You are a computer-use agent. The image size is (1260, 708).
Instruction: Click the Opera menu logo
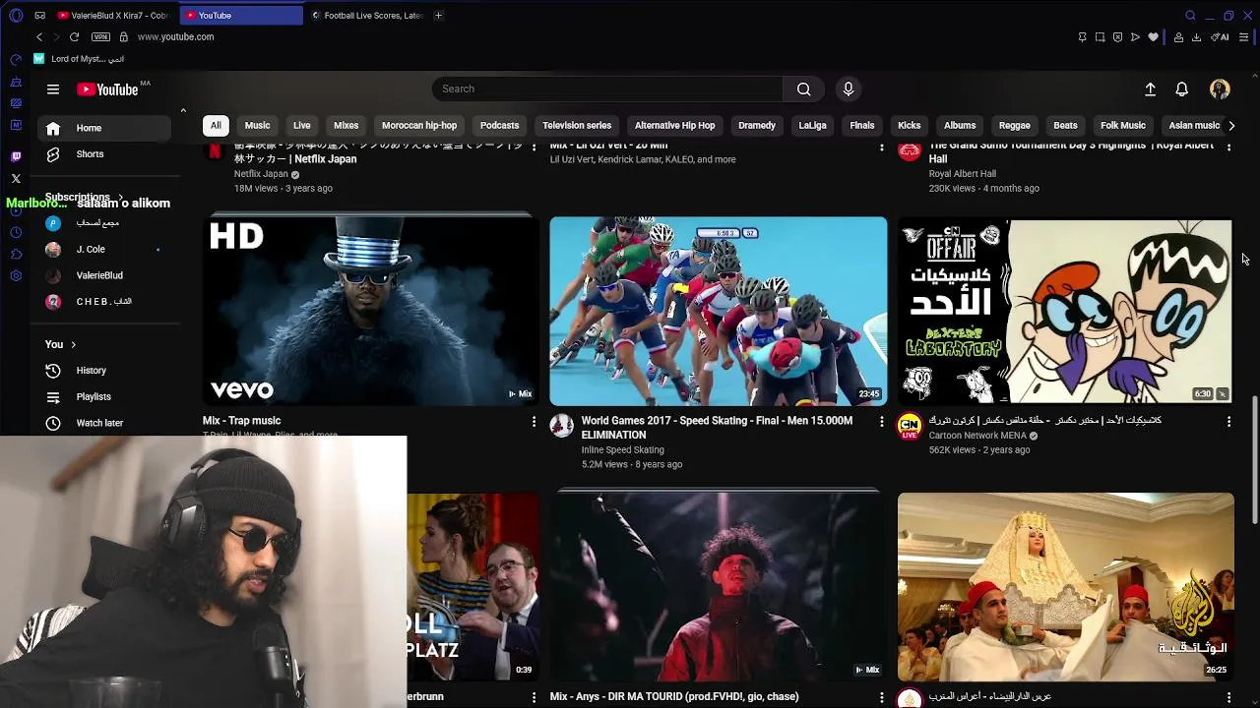click(16, 16)
